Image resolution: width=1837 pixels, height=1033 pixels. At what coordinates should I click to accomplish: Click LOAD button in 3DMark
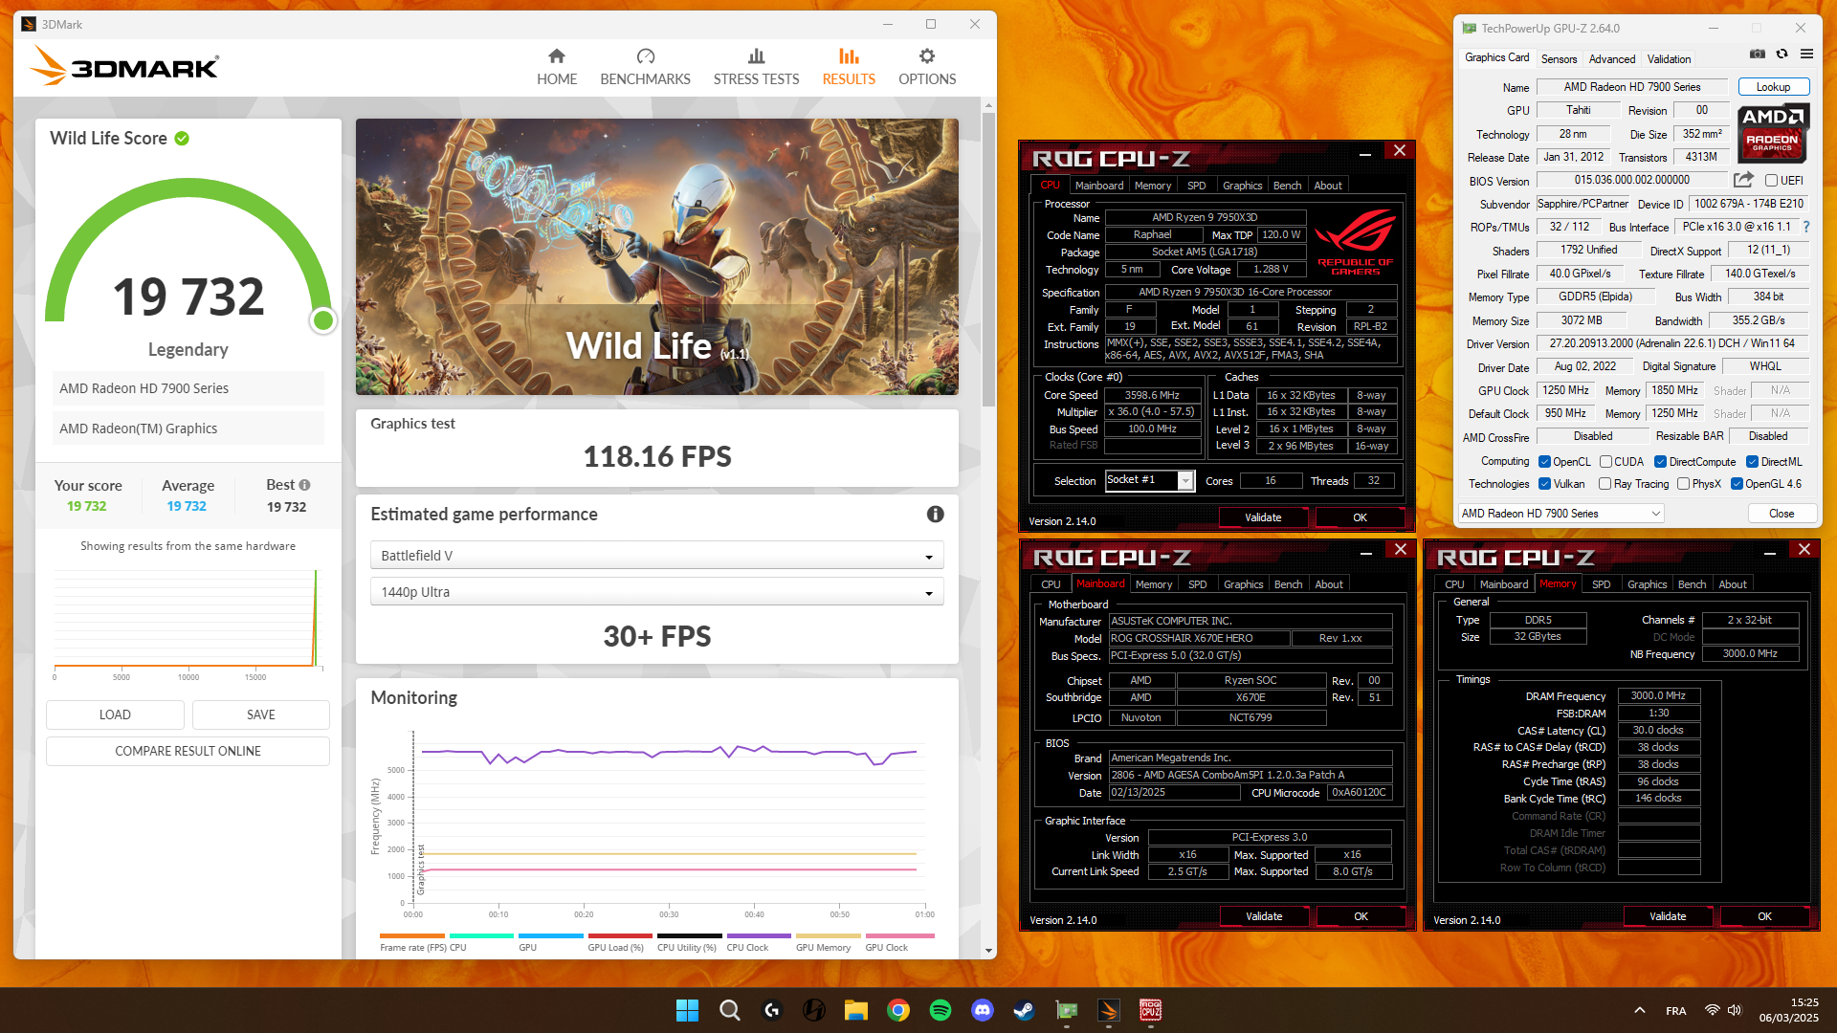[x=115, y=714]
